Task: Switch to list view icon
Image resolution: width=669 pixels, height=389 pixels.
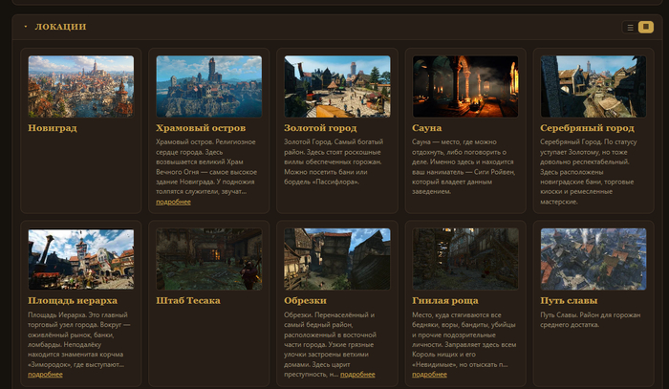Action: click(x=630, y=28)
